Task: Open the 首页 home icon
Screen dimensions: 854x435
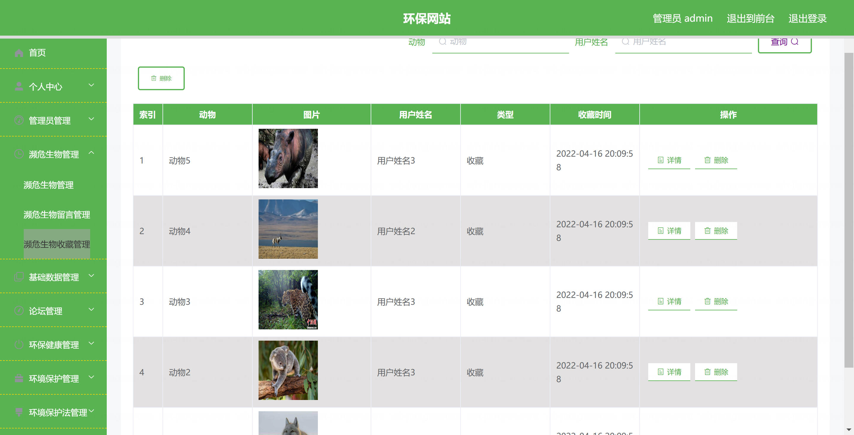Action: tap(19, 53)
